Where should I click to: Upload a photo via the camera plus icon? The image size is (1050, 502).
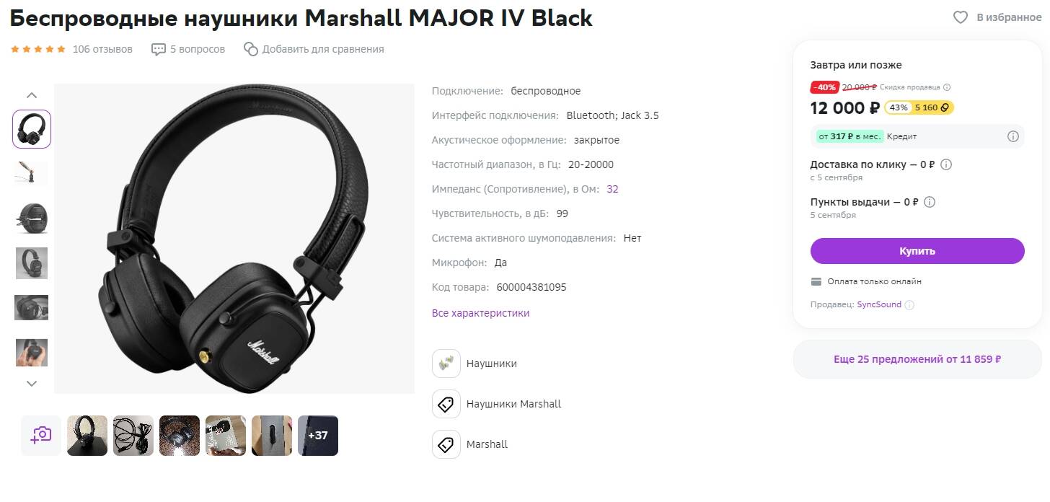click(x=41, y=436)
